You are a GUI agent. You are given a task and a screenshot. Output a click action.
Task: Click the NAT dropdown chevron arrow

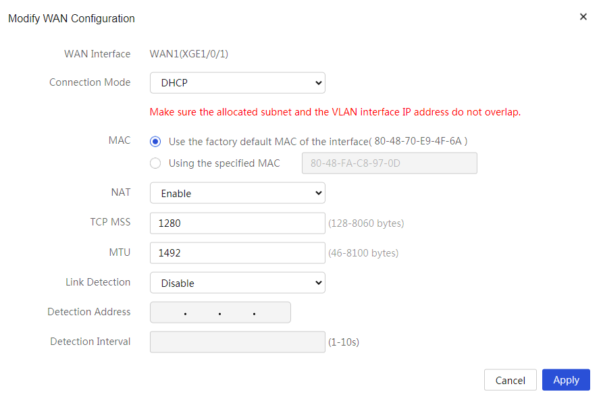pos(318,193)
